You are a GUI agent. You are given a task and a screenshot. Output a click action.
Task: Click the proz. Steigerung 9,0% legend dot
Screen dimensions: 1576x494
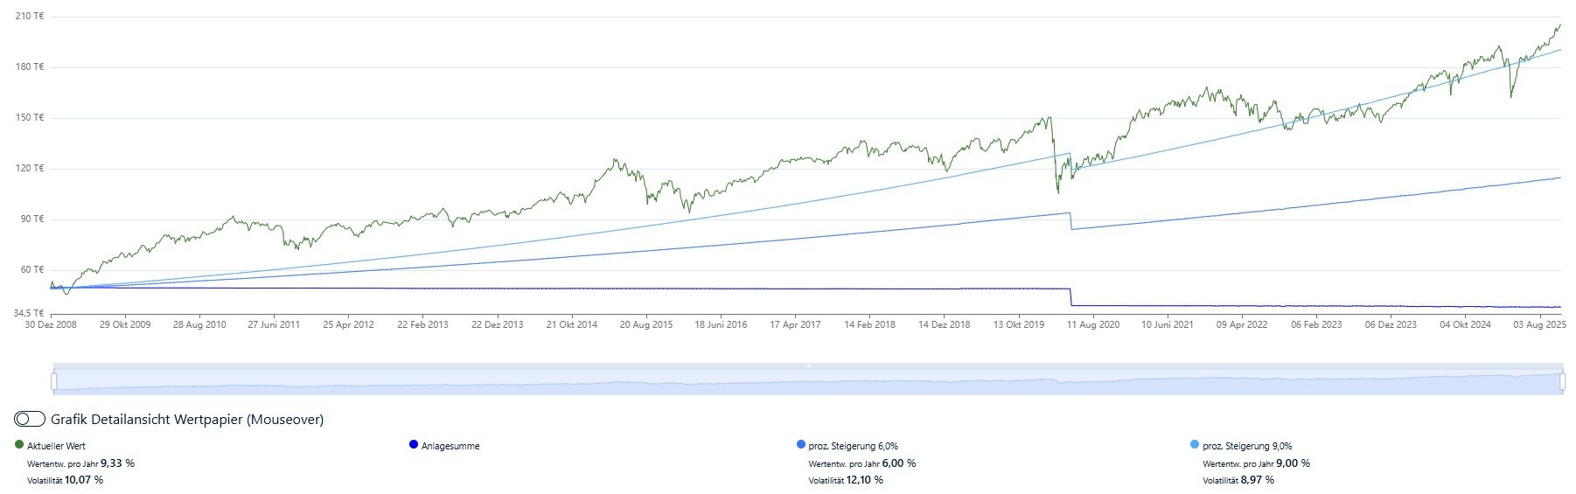(x=1196, y=445)
